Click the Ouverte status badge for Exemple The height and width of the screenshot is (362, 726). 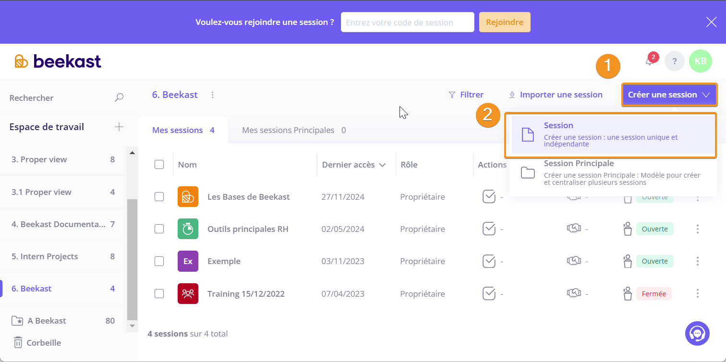655,261
